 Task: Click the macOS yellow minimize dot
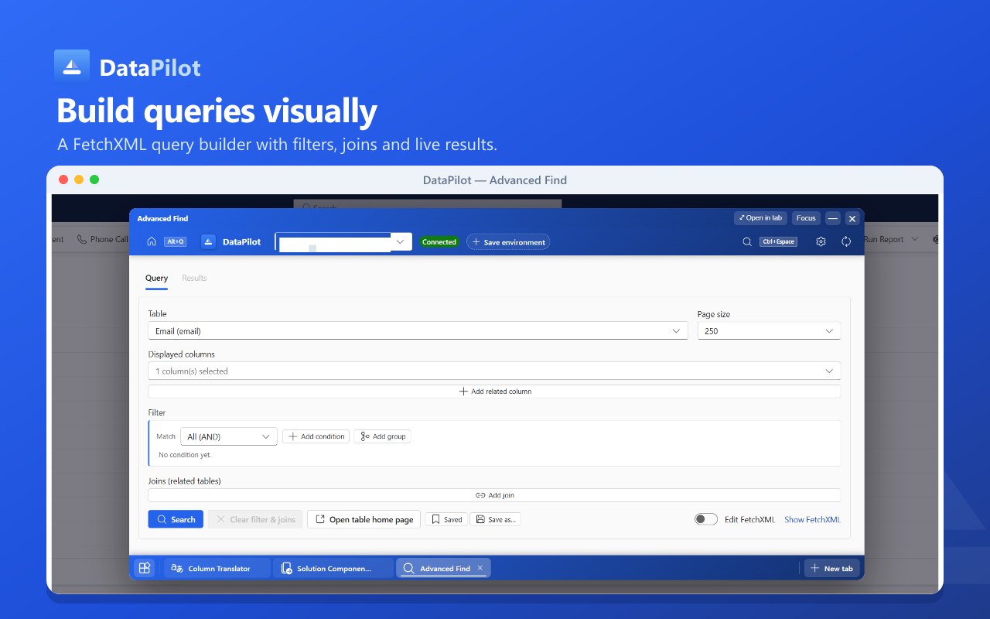coord(79,180)
